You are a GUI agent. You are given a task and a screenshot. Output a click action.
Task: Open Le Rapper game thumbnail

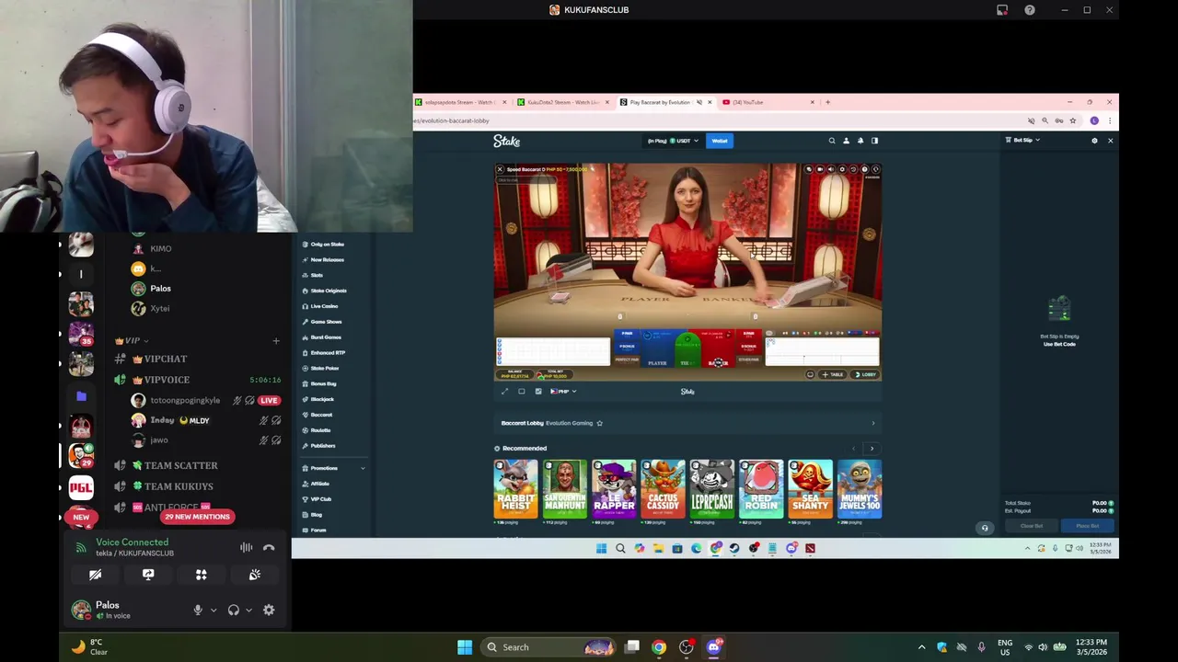tap(614, 489)
